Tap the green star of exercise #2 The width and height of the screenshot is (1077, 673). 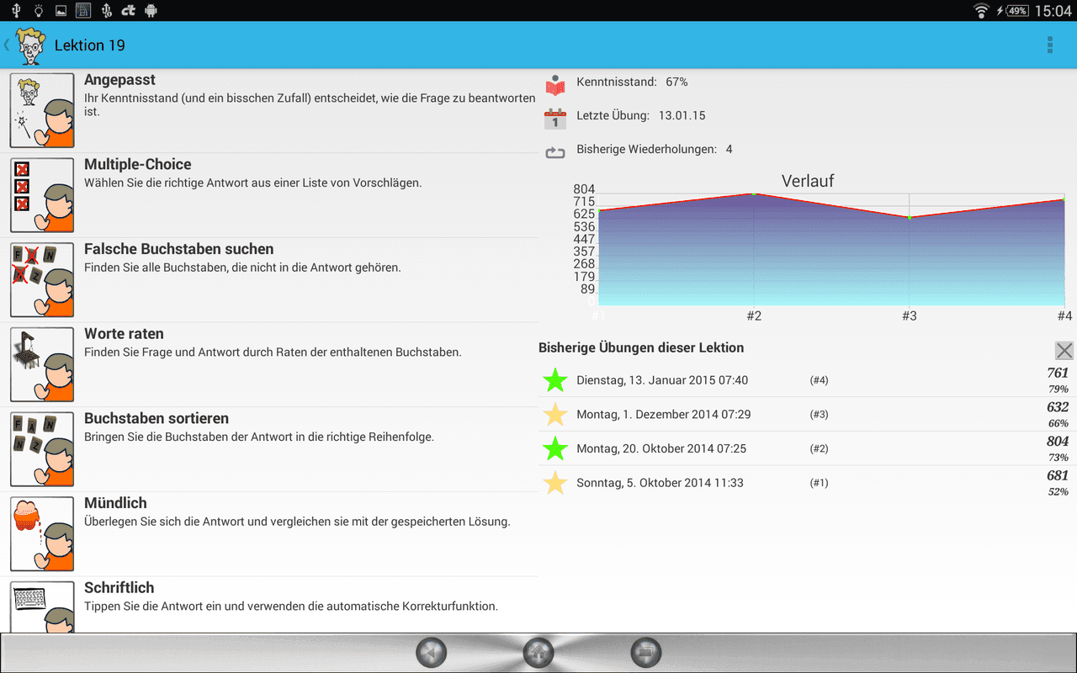click(555, 448)
